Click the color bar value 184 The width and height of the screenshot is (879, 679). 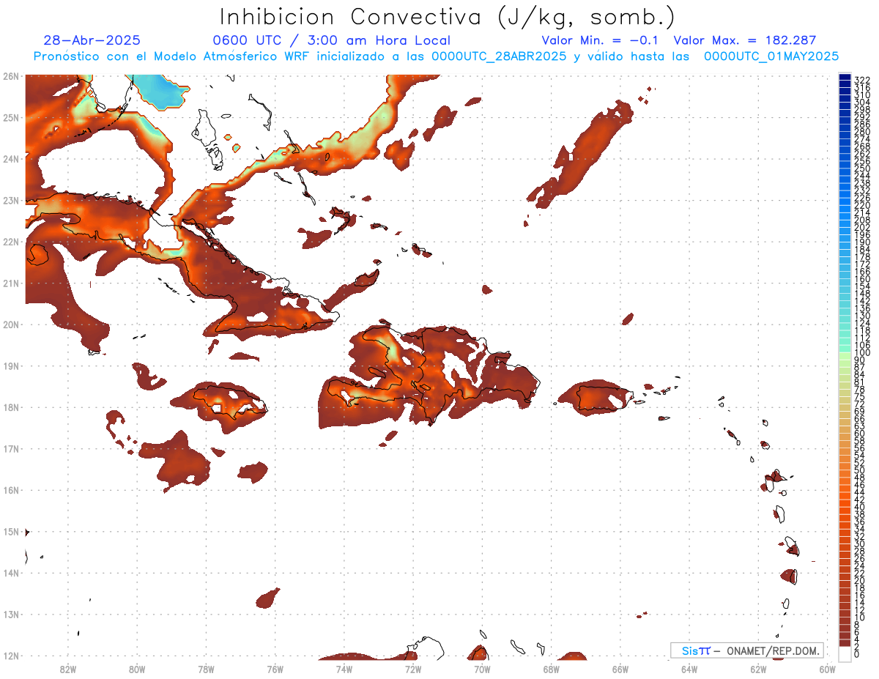862,248
